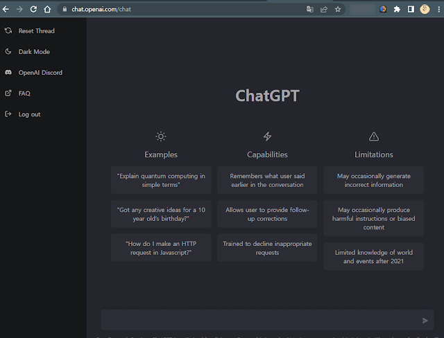444x338 pixels.
Task: Click the Reset Thread icon
Action: pos(8,30)
